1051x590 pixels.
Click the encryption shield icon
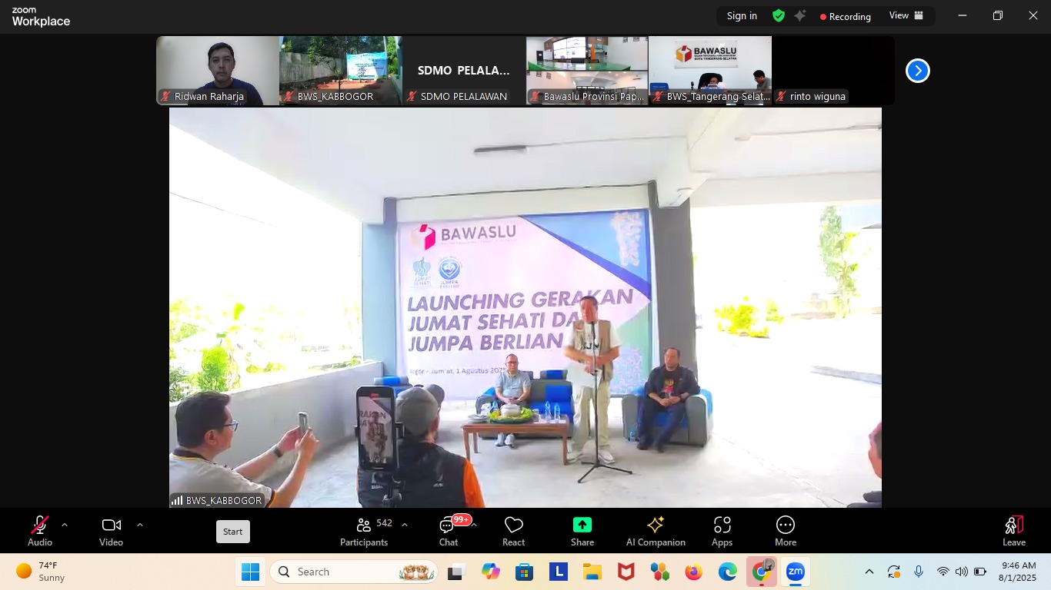(779, 16)
